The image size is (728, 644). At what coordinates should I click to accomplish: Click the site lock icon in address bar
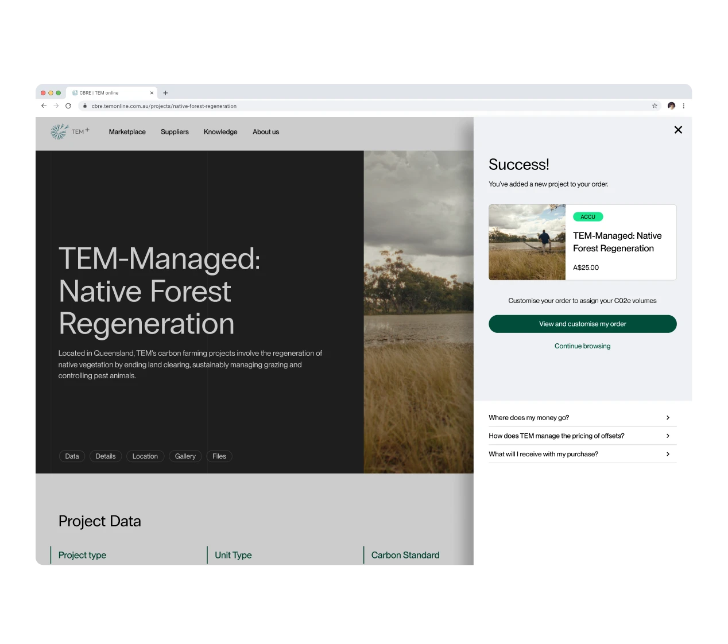point(85,106)
